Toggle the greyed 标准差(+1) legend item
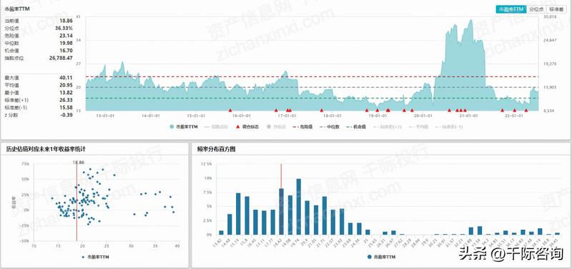 [x=387, y=127]
